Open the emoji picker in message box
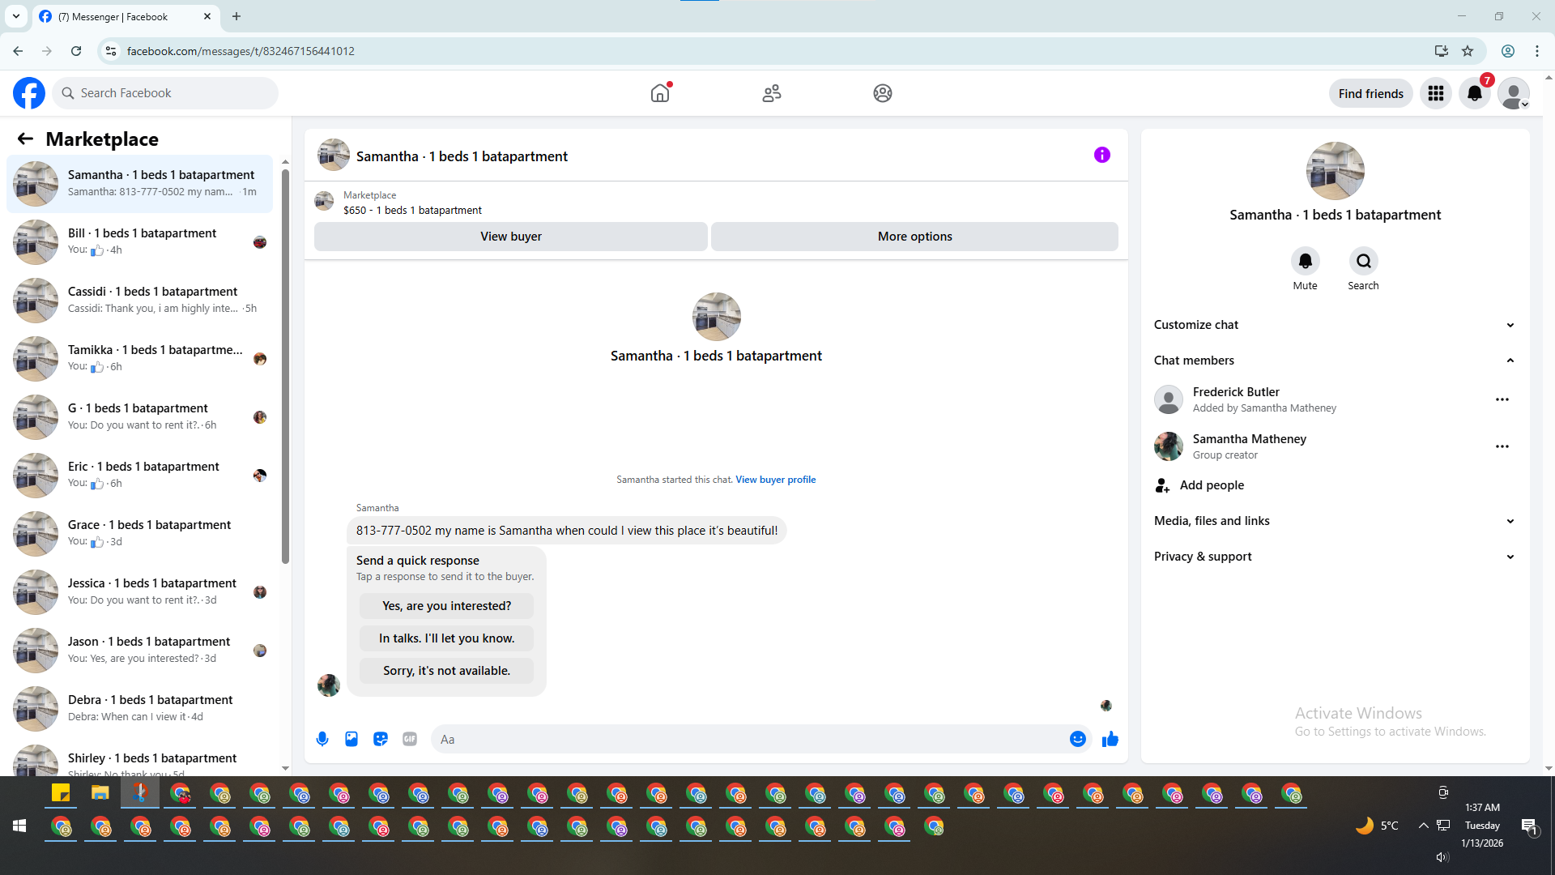 click(x=1077, y=739)
